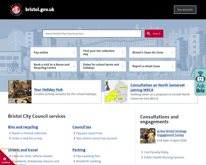Click the WECA map thumbnail

pos(116,92)
